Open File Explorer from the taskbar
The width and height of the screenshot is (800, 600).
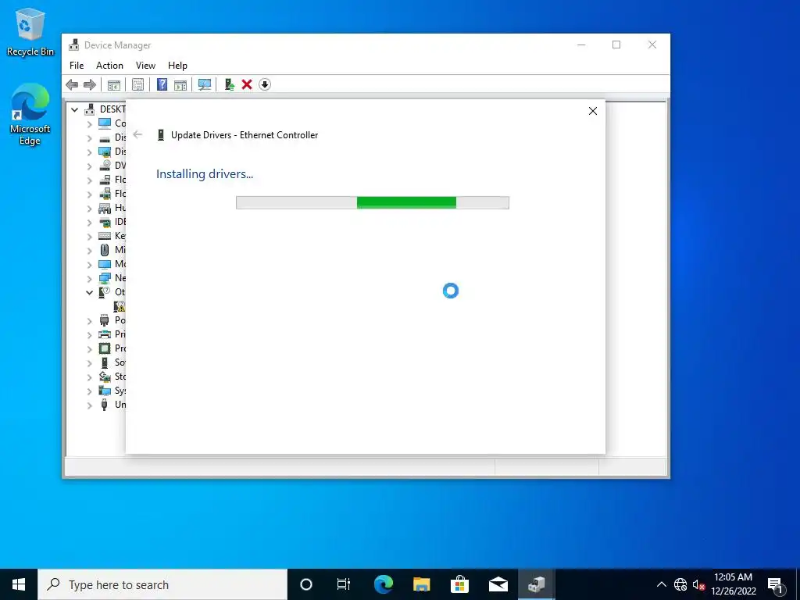coord(421,584)
